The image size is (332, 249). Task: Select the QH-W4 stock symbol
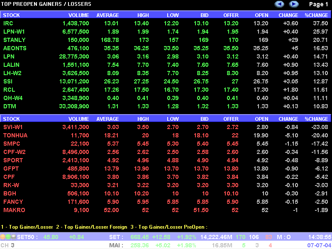(x=13, y=98)
